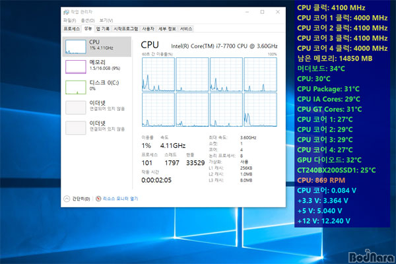Screen dimensions: 396x264
Task: Click the widget line CPU GT Cores: 31°C
Action: point(329,109)
